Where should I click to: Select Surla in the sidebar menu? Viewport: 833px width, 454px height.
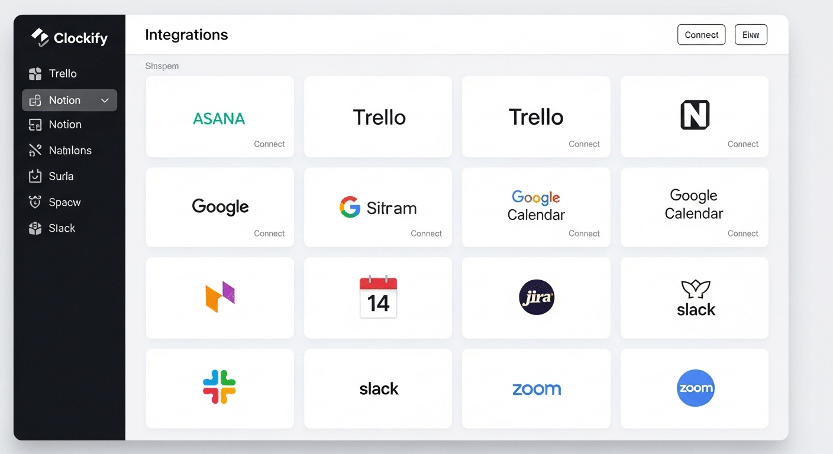(61, 176)
